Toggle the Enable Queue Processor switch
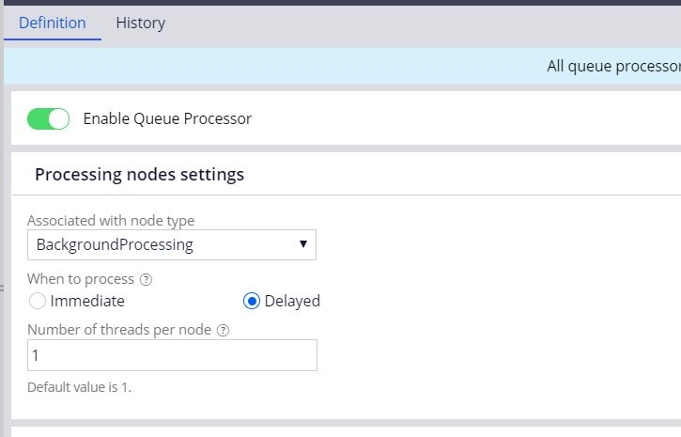Screen dimensions: 681x437 coord(48,118)
